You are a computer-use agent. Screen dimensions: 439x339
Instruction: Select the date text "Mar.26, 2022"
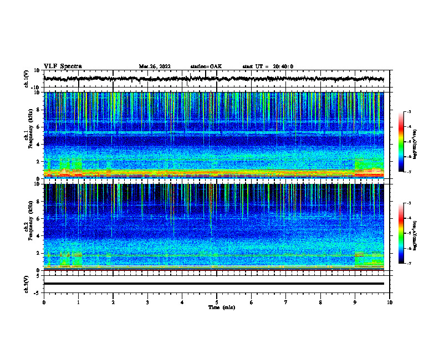point(155,66)
